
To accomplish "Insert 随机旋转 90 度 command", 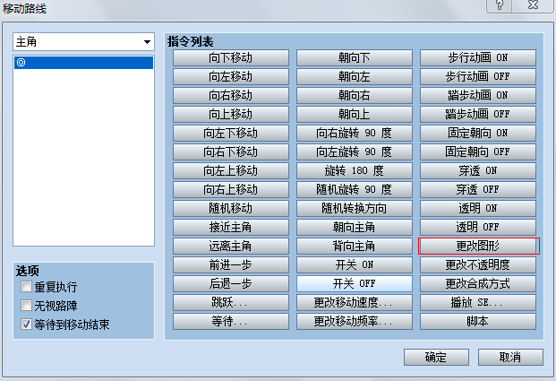I will (355, 189).
